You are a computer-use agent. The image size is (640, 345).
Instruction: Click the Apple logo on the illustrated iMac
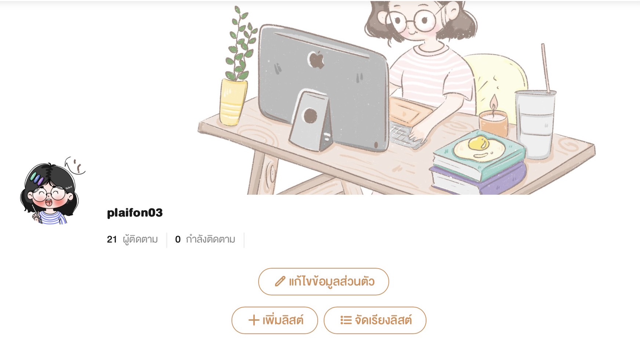pyautogui.click(x=316, y=60)
